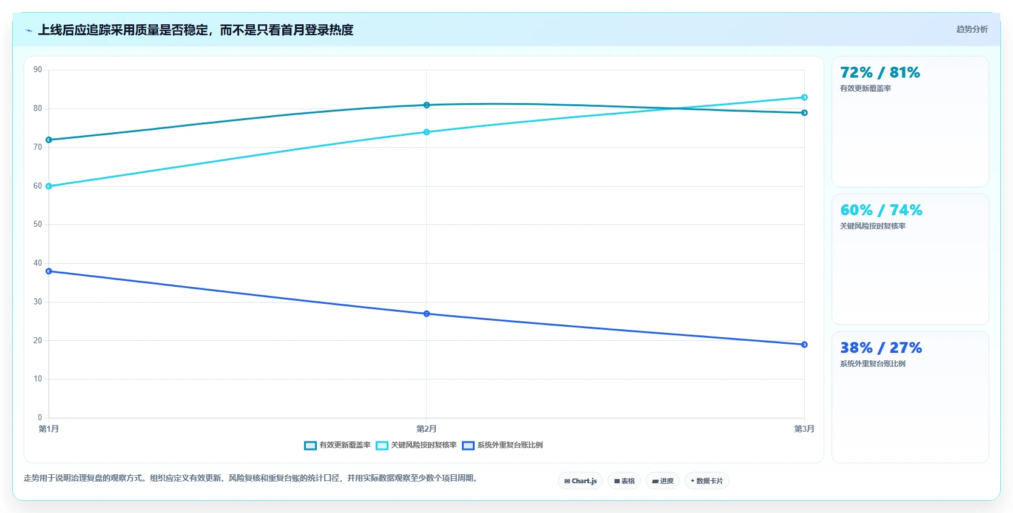Click the 进度 tag chip

point(663,481)
